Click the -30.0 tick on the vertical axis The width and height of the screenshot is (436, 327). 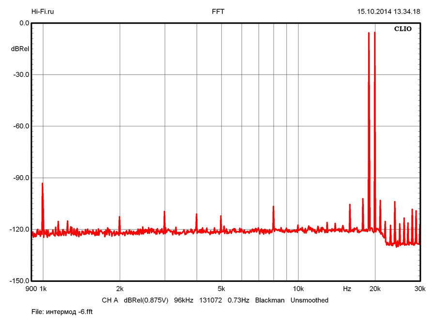pyautogui.click(x=20, y=75)
